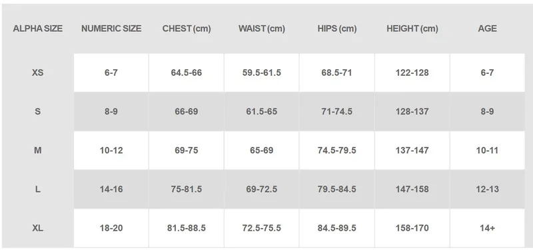533x252 pixels.
Task: Click the HIPS (cm) header
Action: [x=337, y=29]
